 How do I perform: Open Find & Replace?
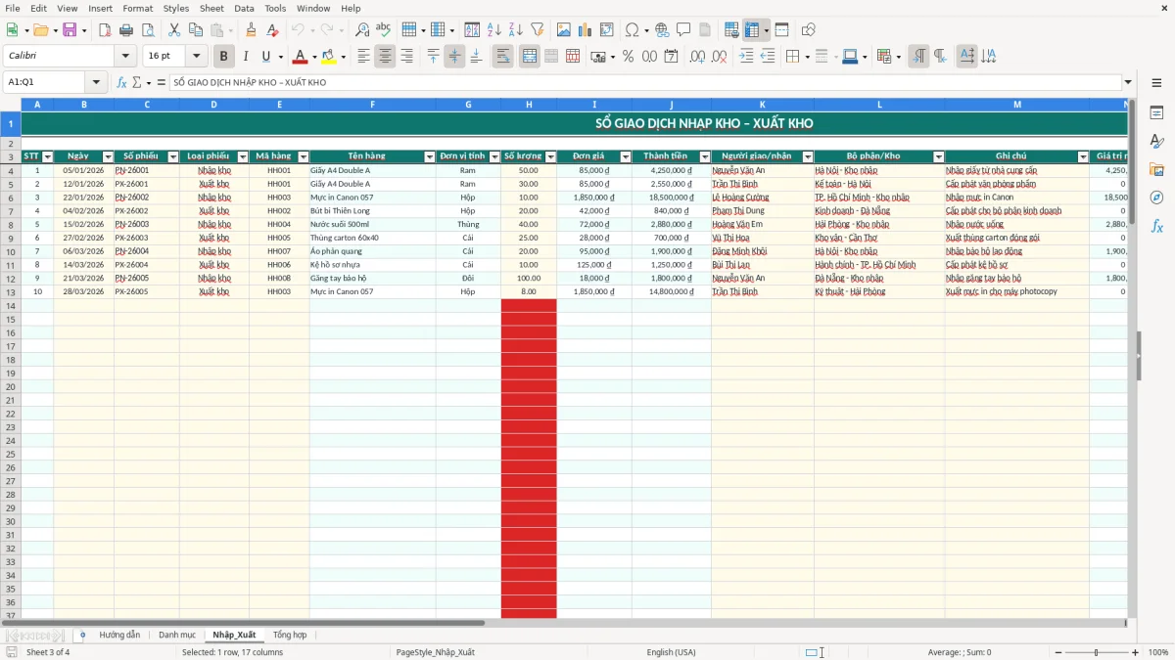[x=362, y=30]
